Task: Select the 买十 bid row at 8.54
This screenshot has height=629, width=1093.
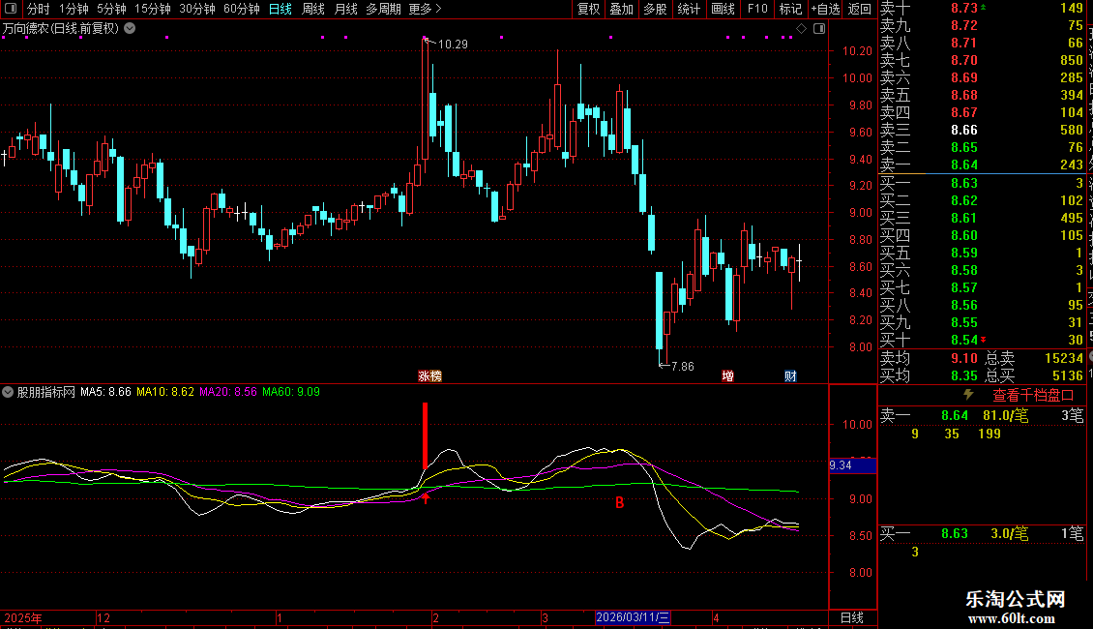Action: click(982, 340)
